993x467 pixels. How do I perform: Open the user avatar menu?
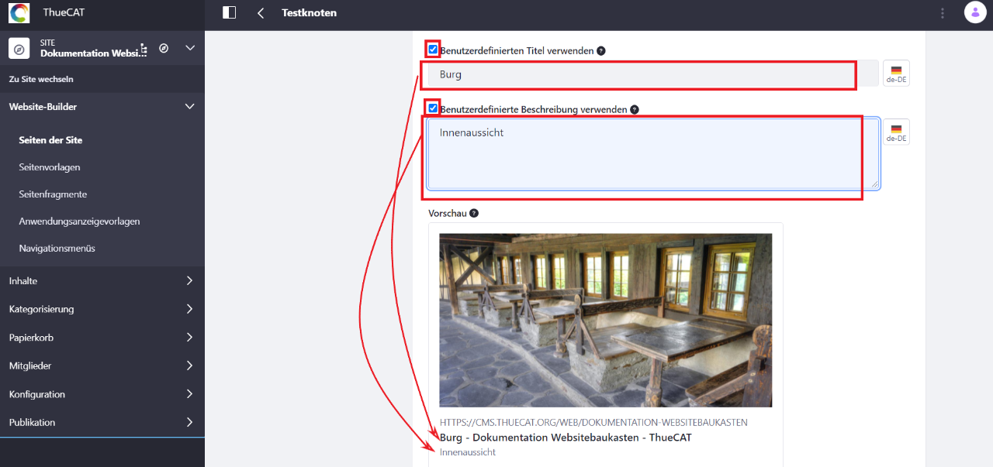click(x=974, y=12)
